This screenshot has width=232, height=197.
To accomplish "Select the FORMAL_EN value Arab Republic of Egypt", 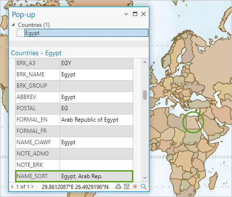I will [90, 120].
